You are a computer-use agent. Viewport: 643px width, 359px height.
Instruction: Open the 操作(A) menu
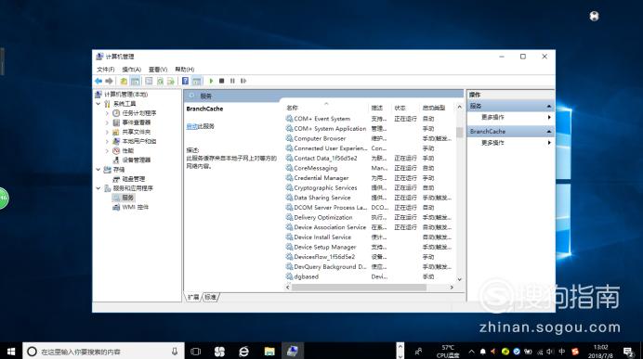pos(132,70)
